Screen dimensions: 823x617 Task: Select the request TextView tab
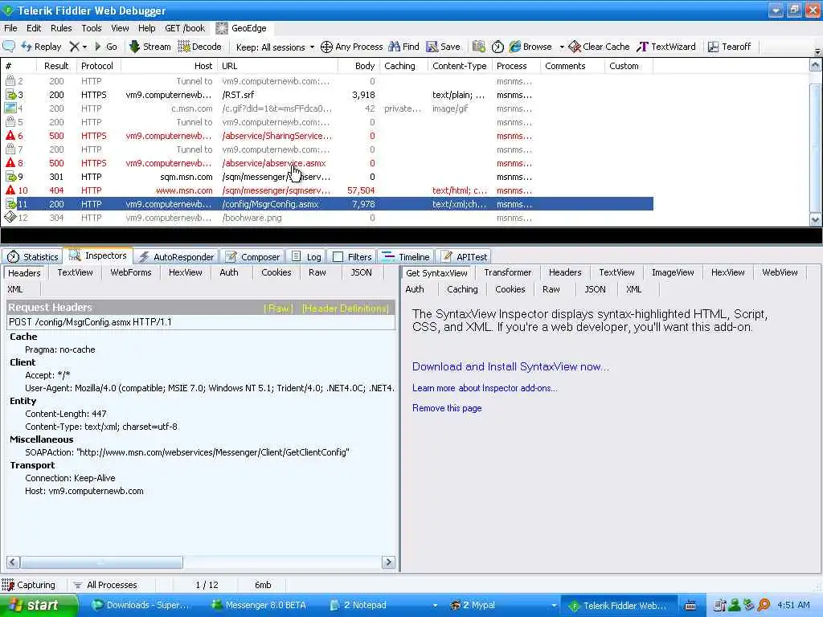[75, 272]
